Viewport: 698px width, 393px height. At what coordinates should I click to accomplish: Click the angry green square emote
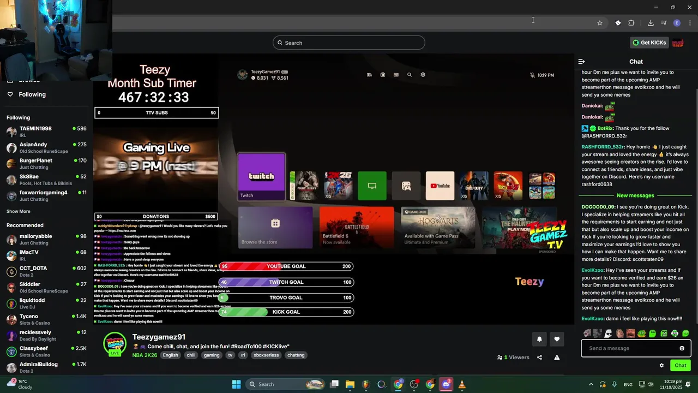pyautogui.click(x=664, y=333)
